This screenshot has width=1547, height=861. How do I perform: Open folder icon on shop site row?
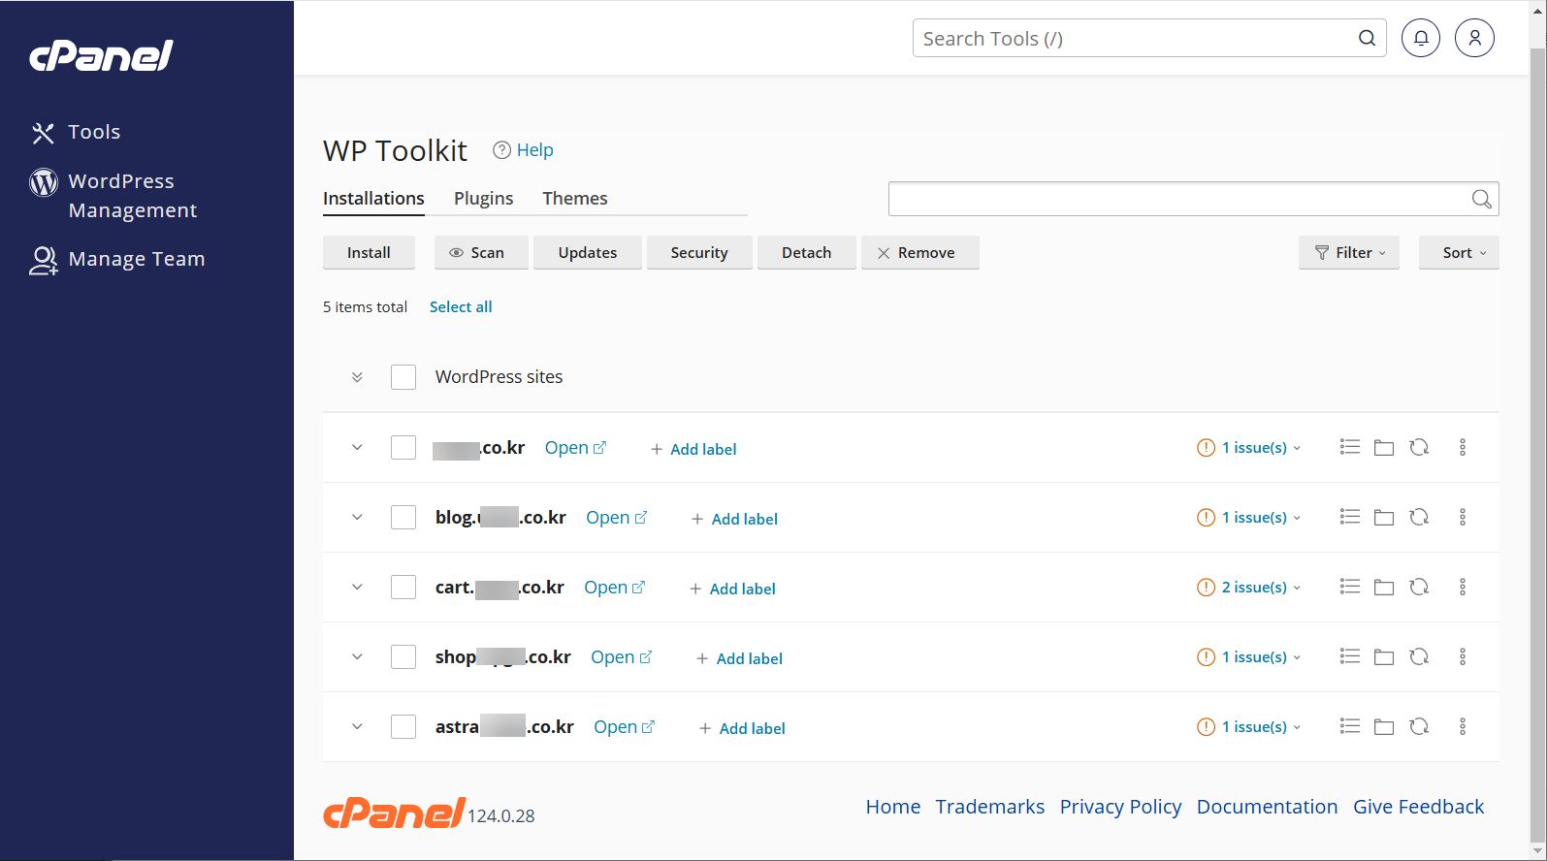coord(1384,656)
